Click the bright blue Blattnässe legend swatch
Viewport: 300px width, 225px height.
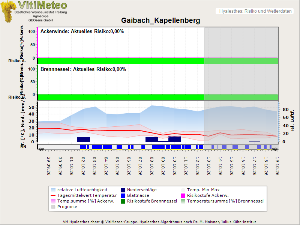(x=123, y=195)
